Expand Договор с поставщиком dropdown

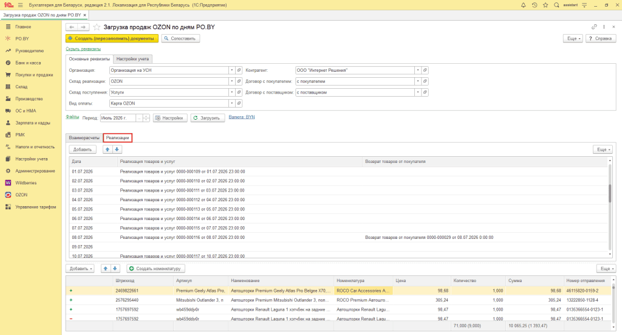tap(418, 92)
